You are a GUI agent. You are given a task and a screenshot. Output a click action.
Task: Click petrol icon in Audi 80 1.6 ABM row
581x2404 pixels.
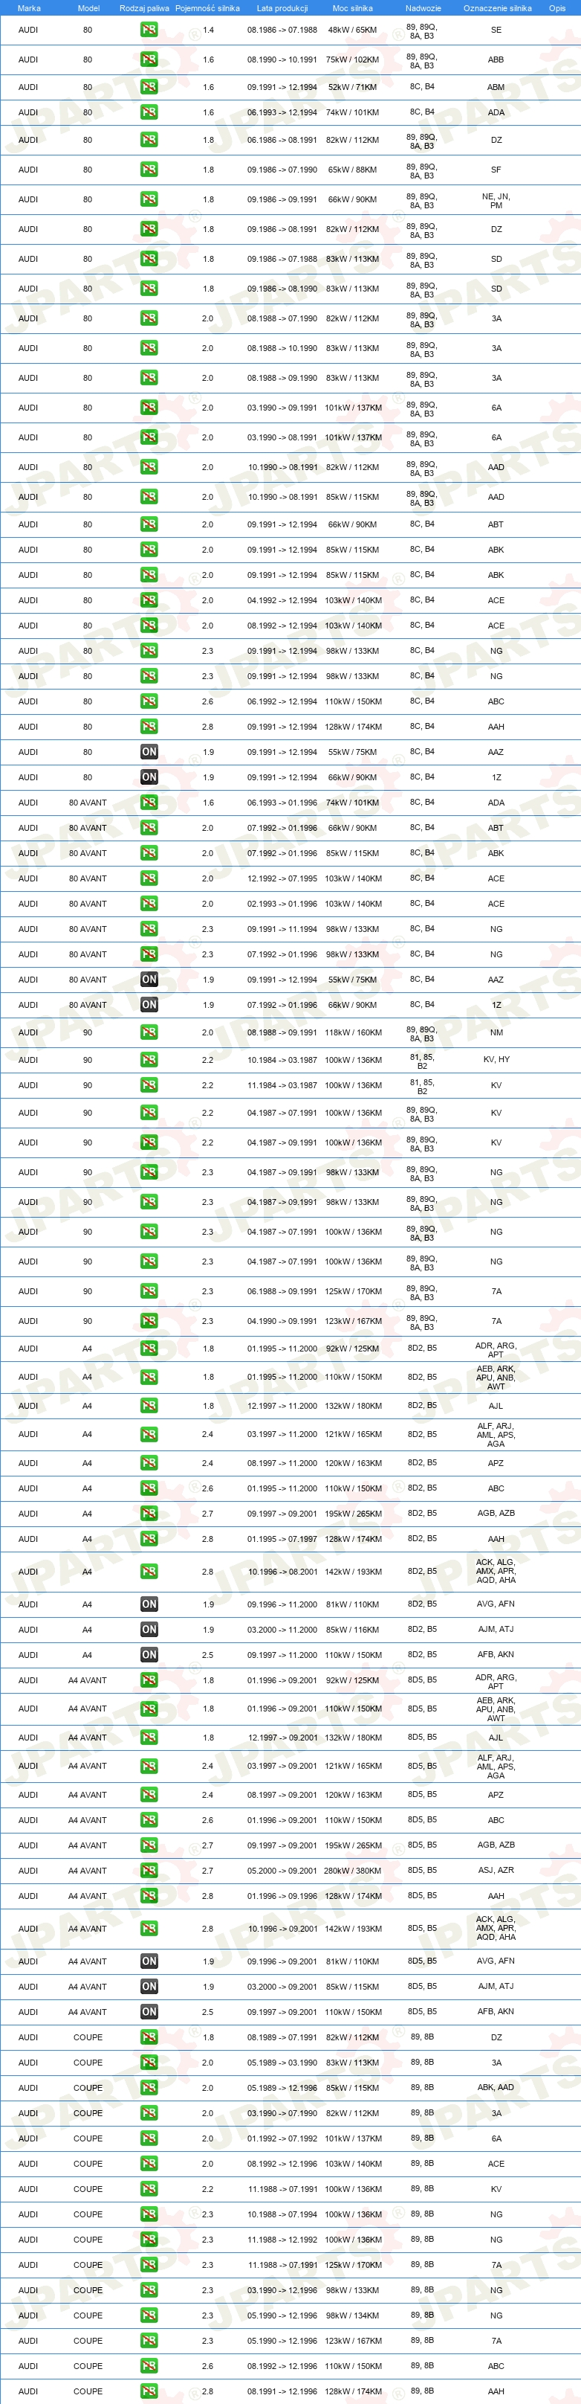(149, 87)
